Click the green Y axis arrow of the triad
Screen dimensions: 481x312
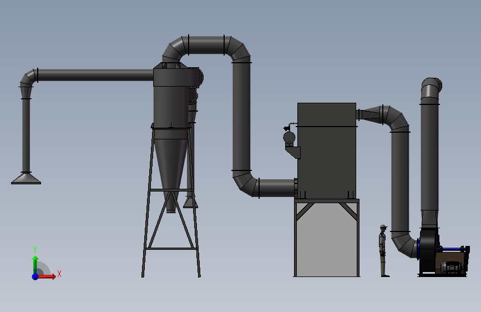click(36, 264)
